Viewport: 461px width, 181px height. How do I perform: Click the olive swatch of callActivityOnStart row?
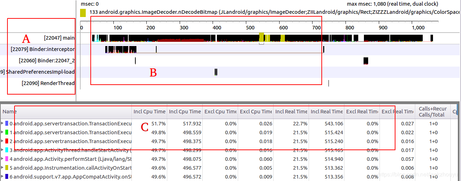[x=7, y=168]
